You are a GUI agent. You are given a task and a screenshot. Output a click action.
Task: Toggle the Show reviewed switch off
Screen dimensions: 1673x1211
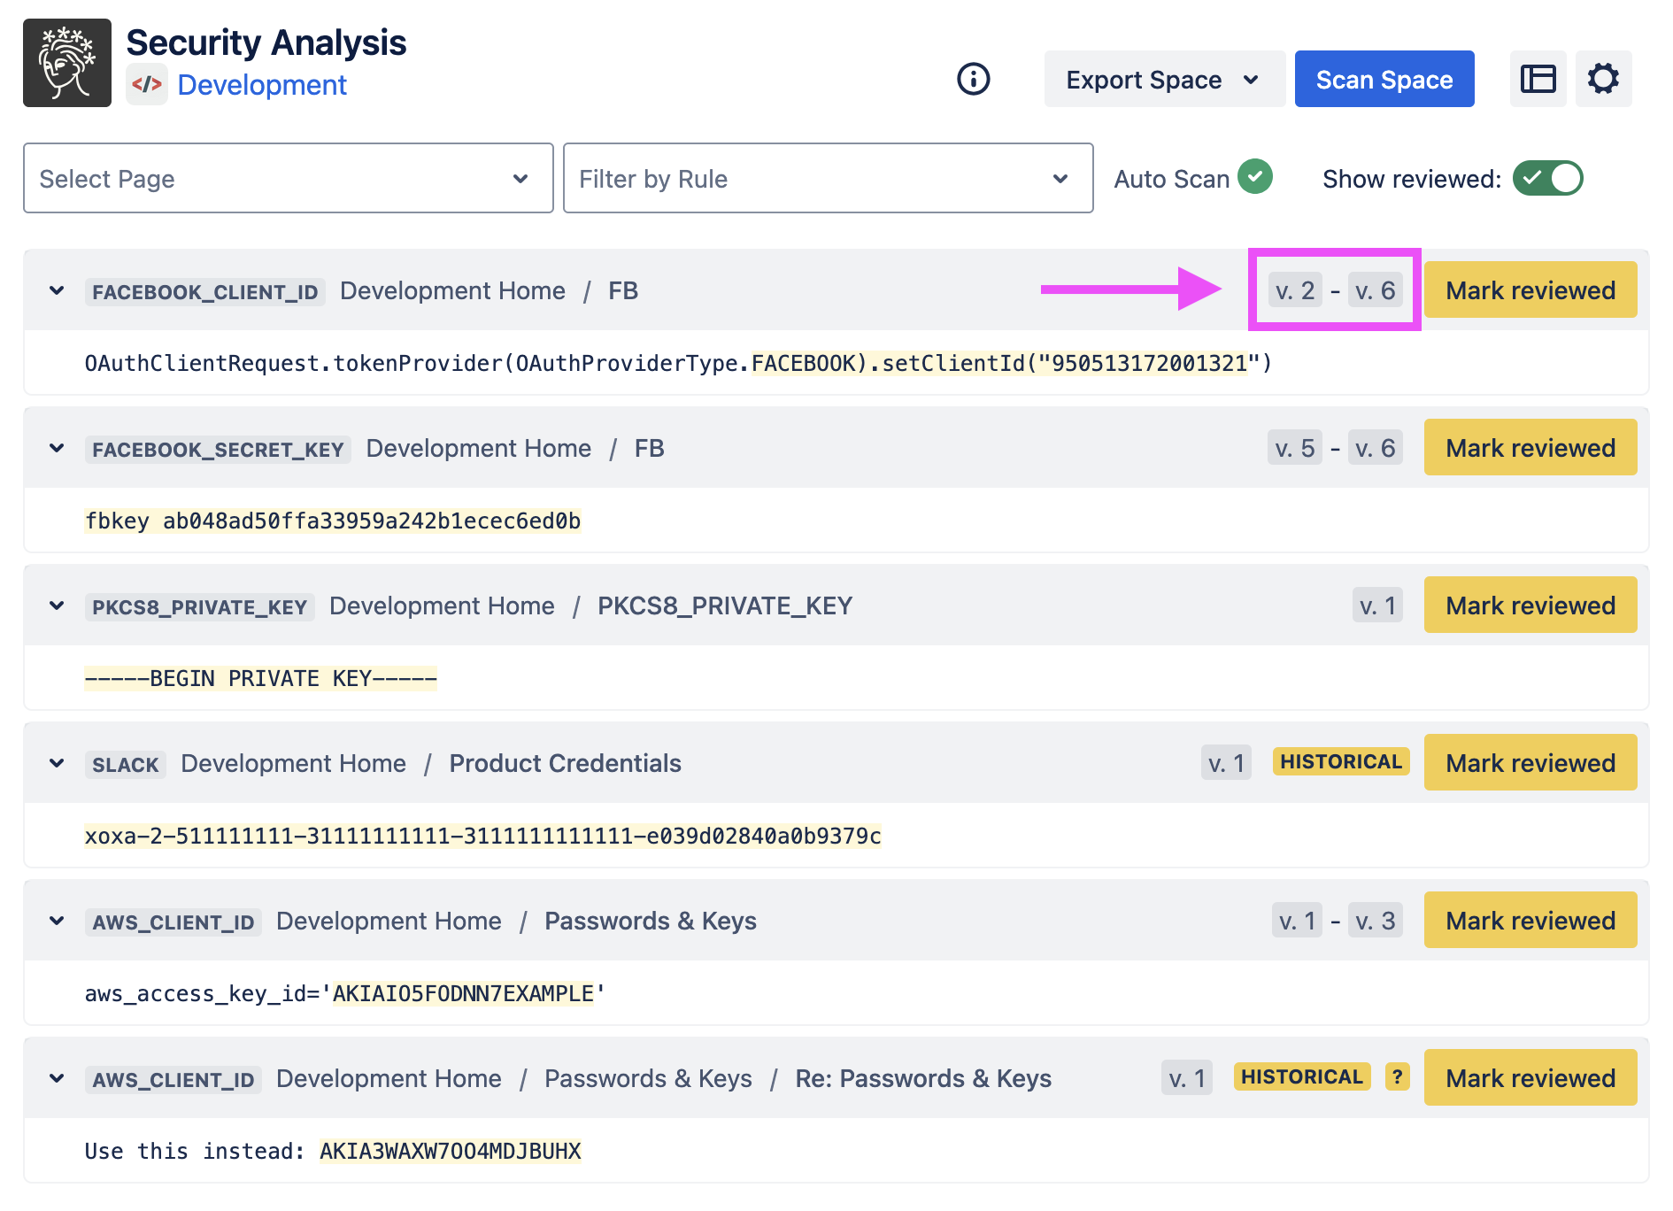tap(1547, 178)
